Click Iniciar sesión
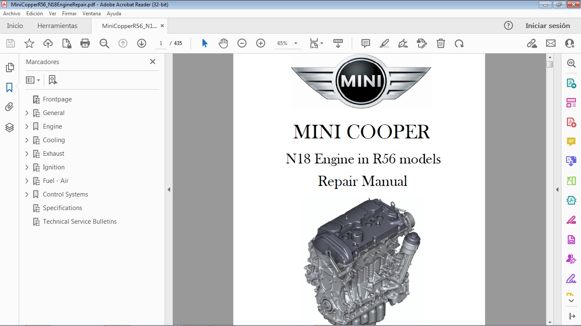The width and height of the screenshot is (581, 326). coord(548,25)
